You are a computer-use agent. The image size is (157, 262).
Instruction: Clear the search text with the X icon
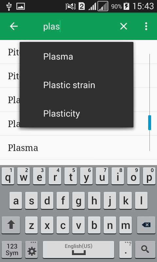[x=124, y=26]
